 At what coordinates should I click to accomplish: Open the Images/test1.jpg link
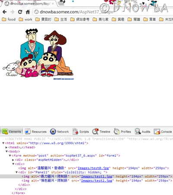pyautogui.click(x=96, y=177)
